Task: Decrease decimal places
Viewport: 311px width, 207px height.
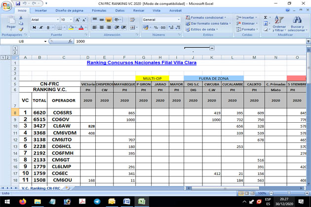Action: click(178, 27)
